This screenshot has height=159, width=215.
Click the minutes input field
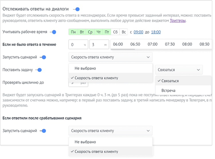tap(99, 45)
